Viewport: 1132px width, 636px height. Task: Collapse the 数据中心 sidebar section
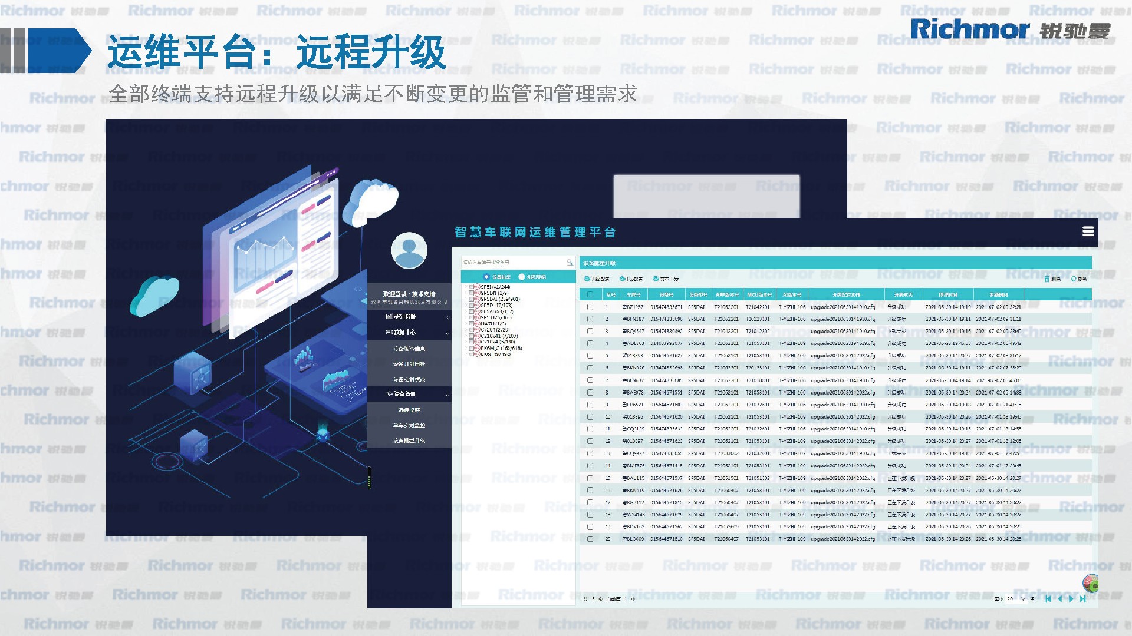click(447, 333)
